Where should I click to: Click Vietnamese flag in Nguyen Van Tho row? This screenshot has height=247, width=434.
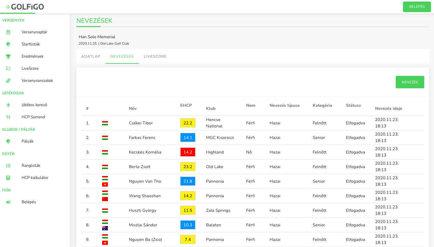(105, 184)
